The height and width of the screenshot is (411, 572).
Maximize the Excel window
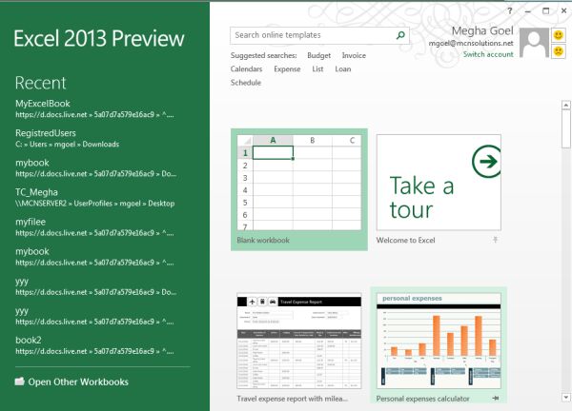pyautogui.click(x=545, y=10)
